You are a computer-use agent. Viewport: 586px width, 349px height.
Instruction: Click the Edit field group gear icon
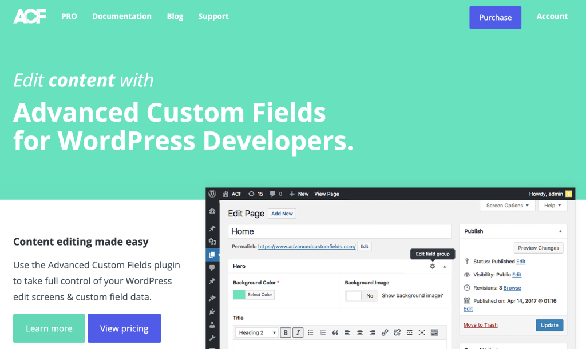click(433, 266)
